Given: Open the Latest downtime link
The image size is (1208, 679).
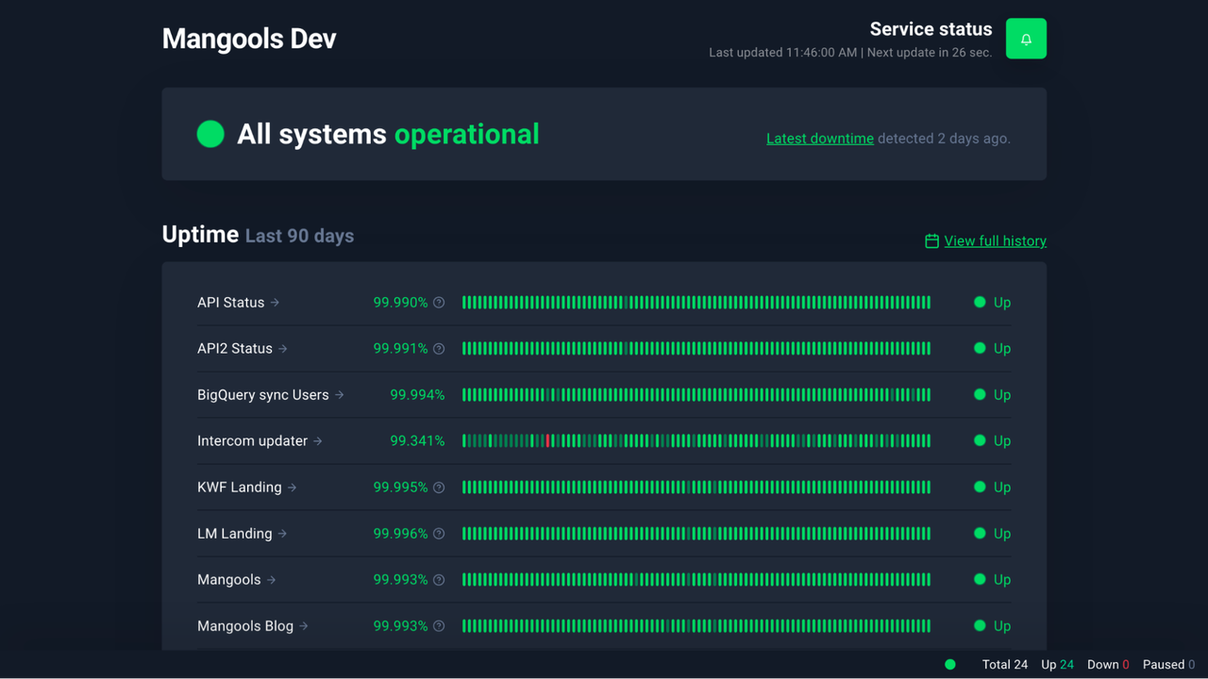Looking at the screenshot, I should click(819, 138).
